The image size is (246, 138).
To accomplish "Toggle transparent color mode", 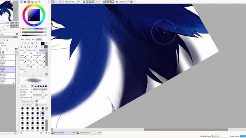I will click(x=42, y=47).
